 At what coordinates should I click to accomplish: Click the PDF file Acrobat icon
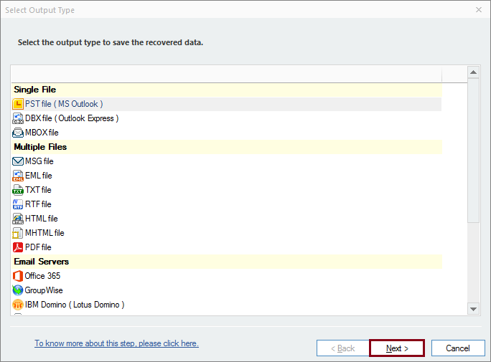coord(18,247)
